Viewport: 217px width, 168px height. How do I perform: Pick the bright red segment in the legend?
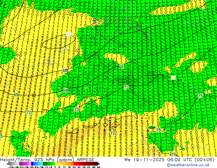[x=75, y=164]
